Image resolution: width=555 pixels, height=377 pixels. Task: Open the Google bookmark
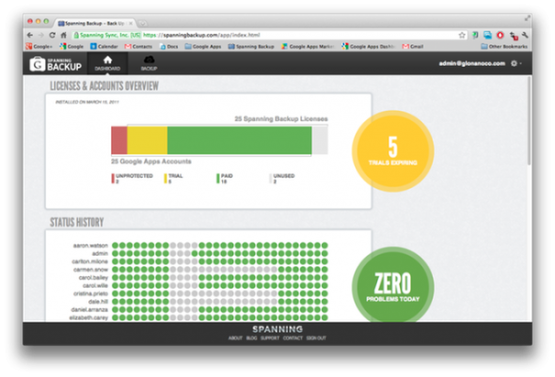point(71,46)
